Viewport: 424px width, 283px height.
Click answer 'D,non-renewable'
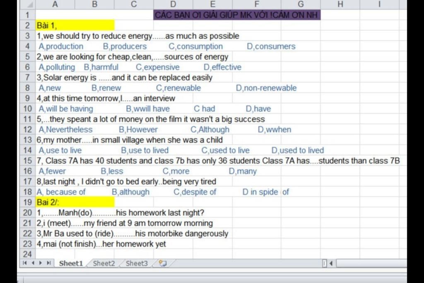coord(266,88)
